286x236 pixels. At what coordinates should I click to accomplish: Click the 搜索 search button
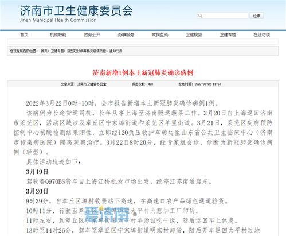(257, 16)
